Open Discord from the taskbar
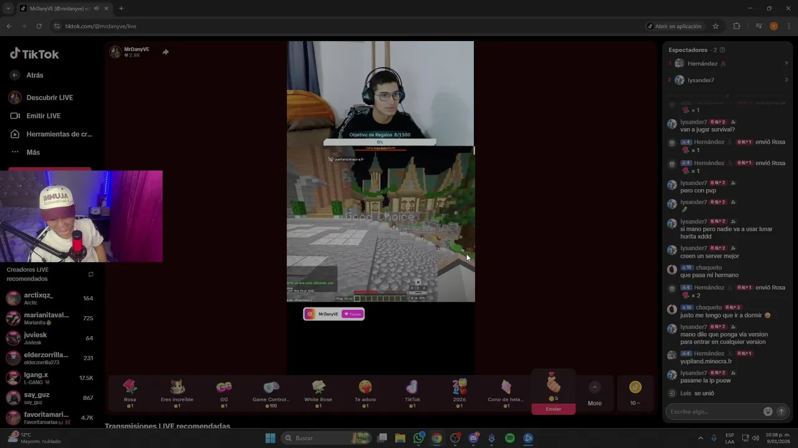The height and width of the screenshot is (448, 798). [473, 438]
